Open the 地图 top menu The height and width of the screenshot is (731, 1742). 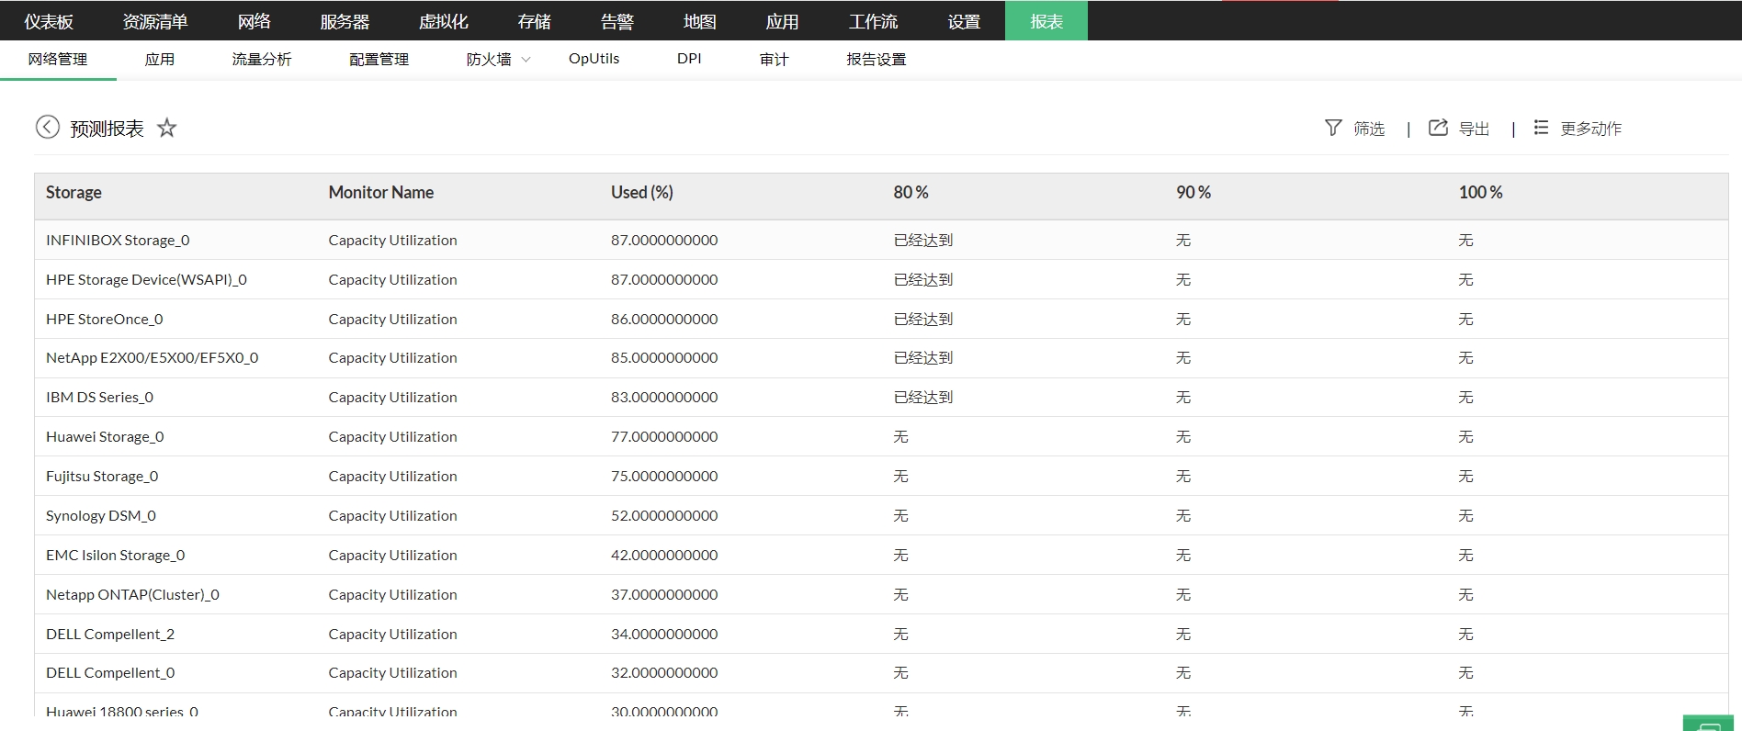click(700, 21)
